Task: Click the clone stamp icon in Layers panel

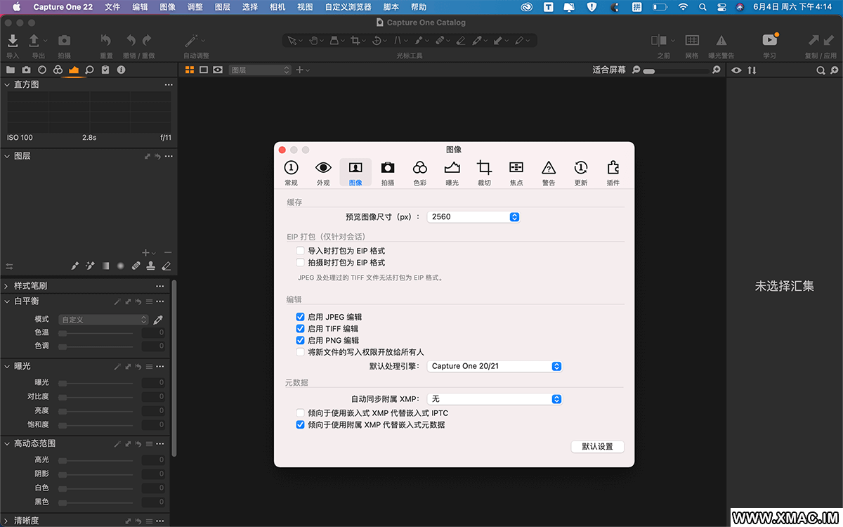Action: [x=151, y=266]
